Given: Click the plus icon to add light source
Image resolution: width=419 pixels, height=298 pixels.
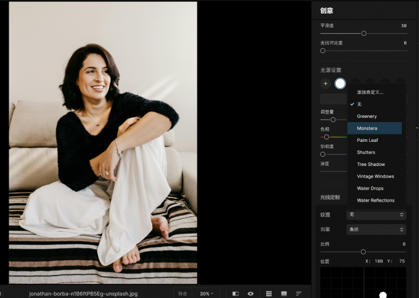Looking at the screenshot, I should [325, 83].
